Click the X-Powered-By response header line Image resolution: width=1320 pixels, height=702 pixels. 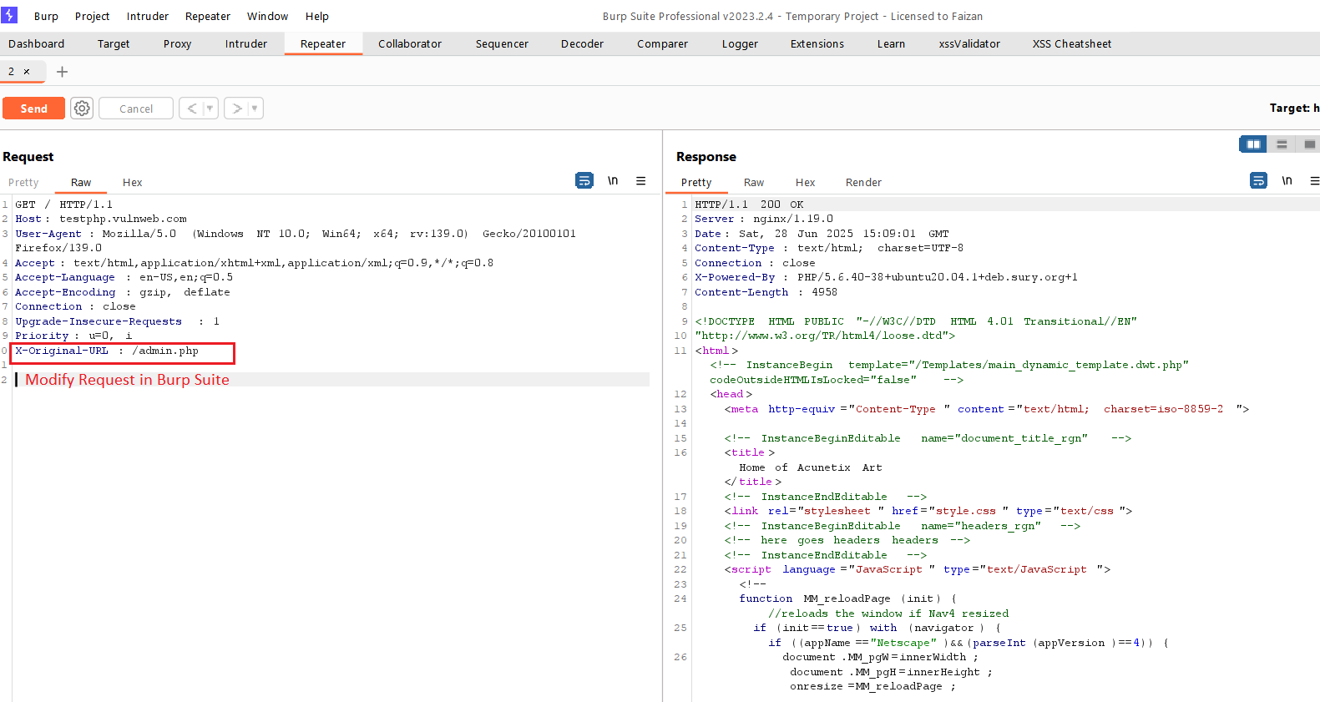[886, 277]
